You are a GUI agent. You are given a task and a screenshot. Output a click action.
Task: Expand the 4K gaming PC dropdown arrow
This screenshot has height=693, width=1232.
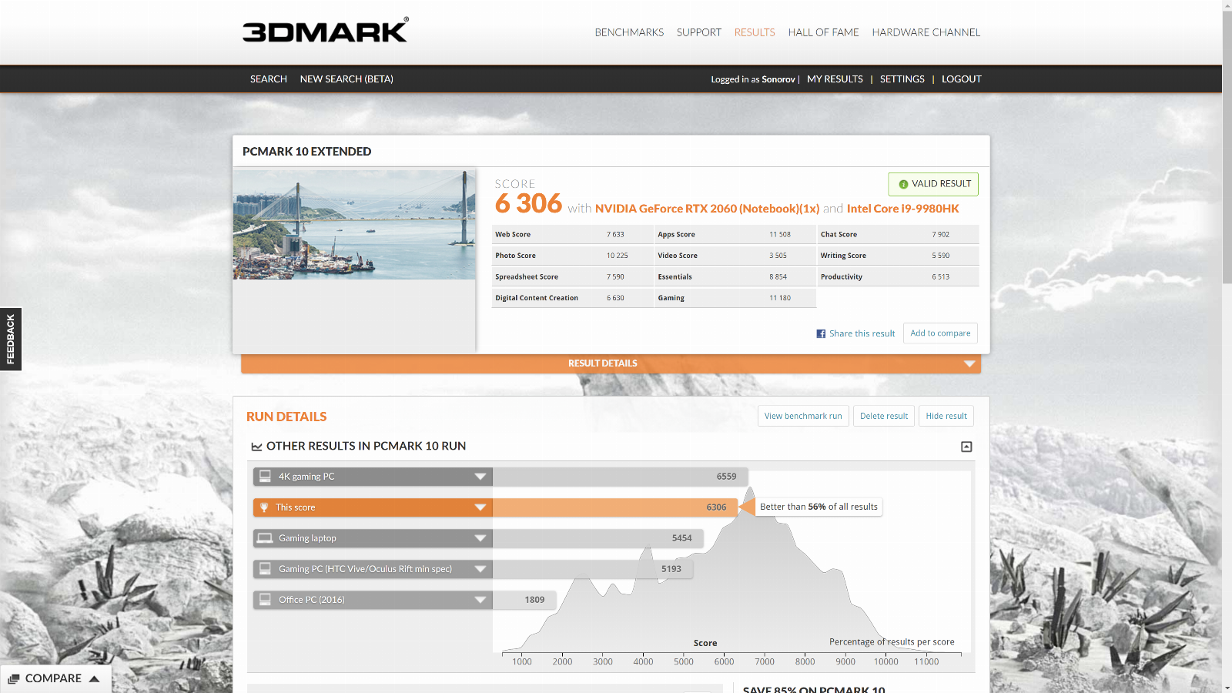[480, 477]
